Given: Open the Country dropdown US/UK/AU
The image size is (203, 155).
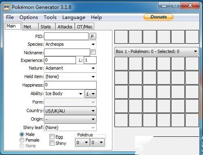Looking at the screenshot, I should 70,111.
